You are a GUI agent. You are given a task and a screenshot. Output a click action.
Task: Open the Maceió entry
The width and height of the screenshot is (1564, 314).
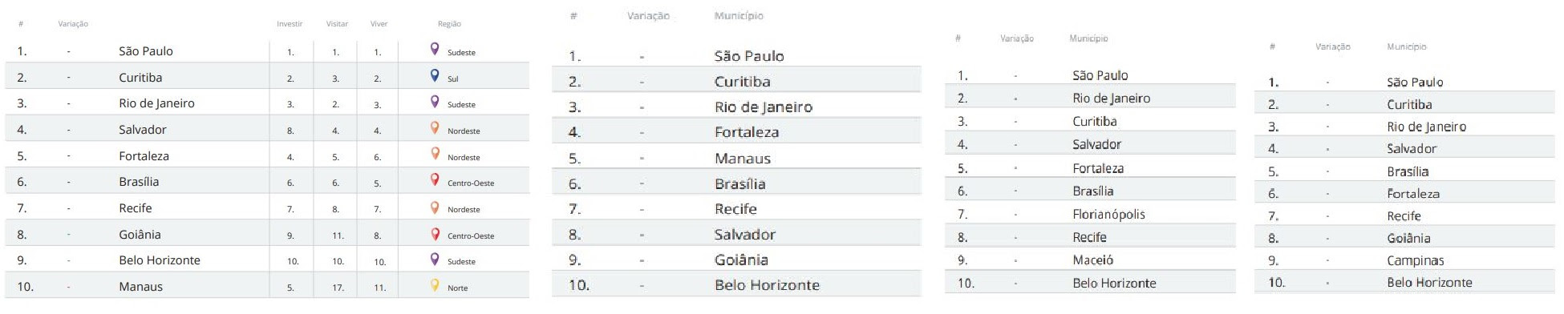[1092, 260]
